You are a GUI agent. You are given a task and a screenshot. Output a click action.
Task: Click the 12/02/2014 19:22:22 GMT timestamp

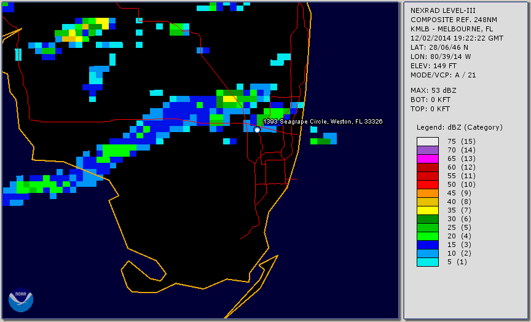(x=457, y=38)
